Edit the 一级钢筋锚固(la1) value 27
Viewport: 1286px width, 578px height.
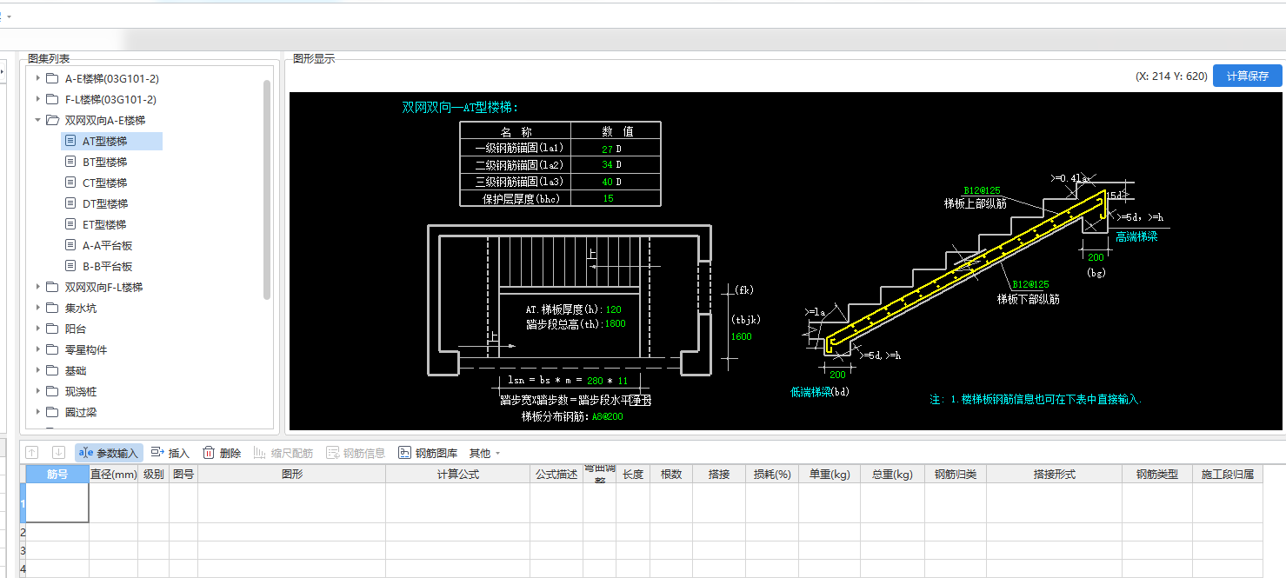point(607,149)
